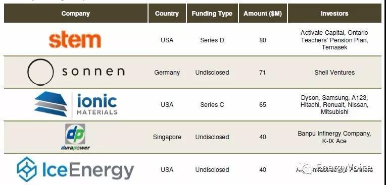Select the Ionic Materials logo
The image size is (386, 185).
point(76,104)
